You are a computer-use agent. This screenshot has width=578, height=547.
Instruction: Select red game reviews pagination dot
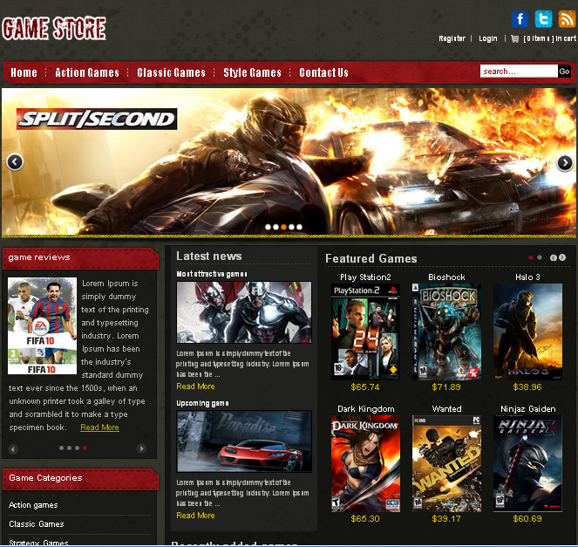[x=85, y=448]
